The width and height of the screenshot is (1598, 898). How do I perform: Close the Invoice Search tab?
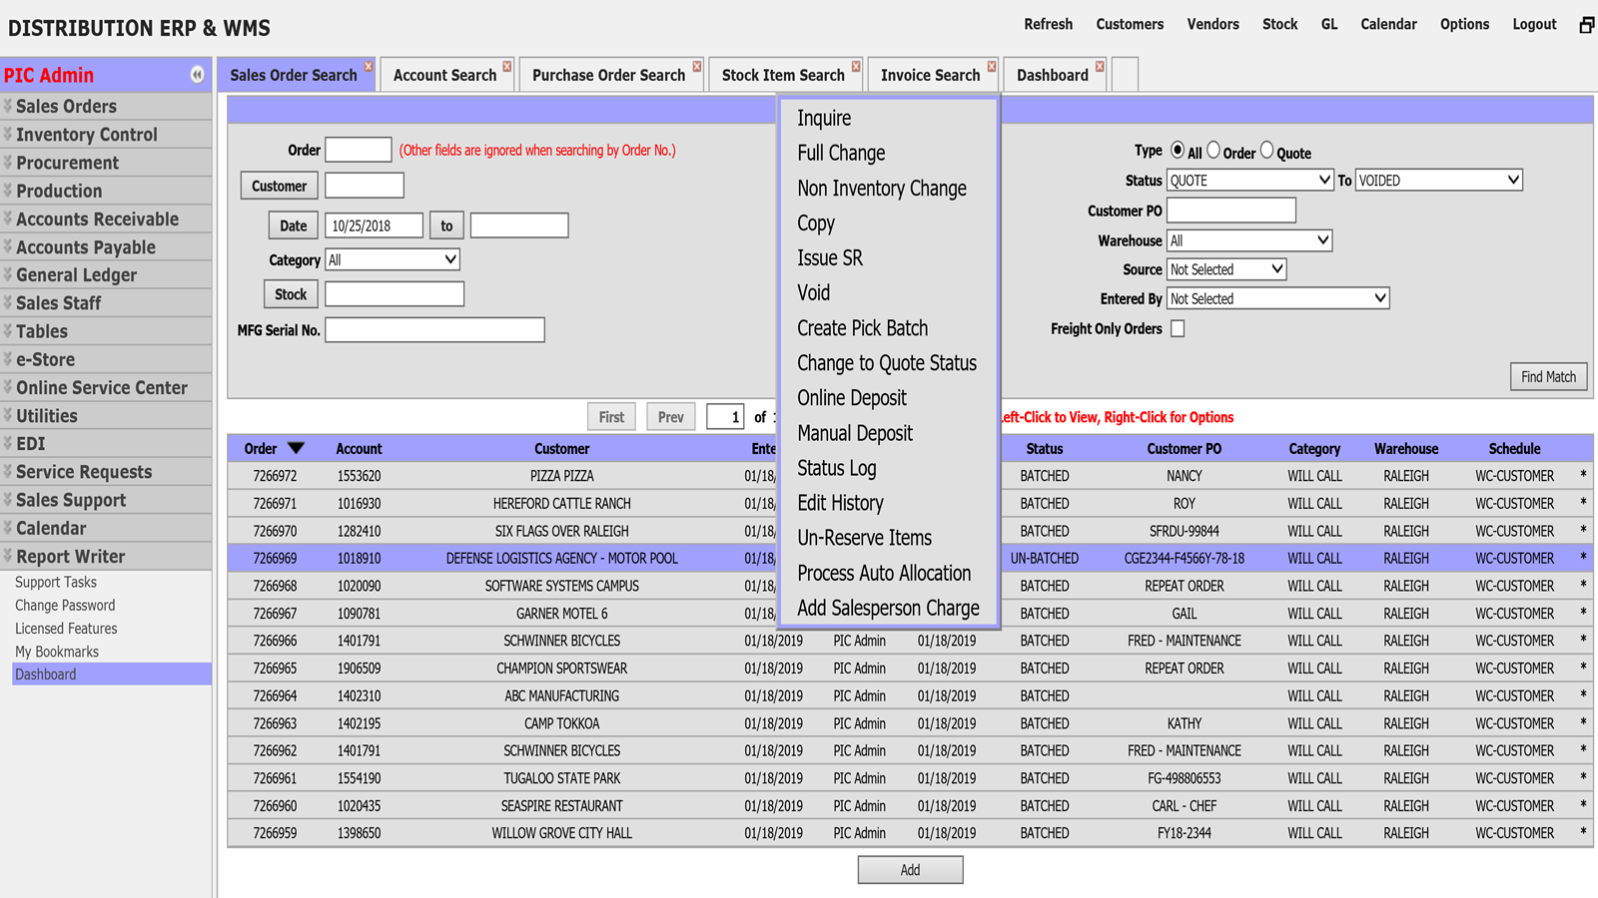(x=992, y=67)
